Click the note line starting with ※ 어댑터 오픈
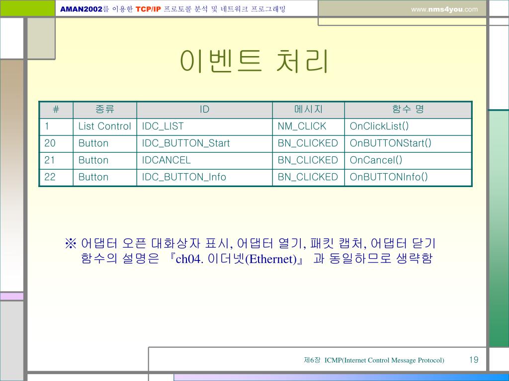This screenshot has height=381, width=509. 250,243
